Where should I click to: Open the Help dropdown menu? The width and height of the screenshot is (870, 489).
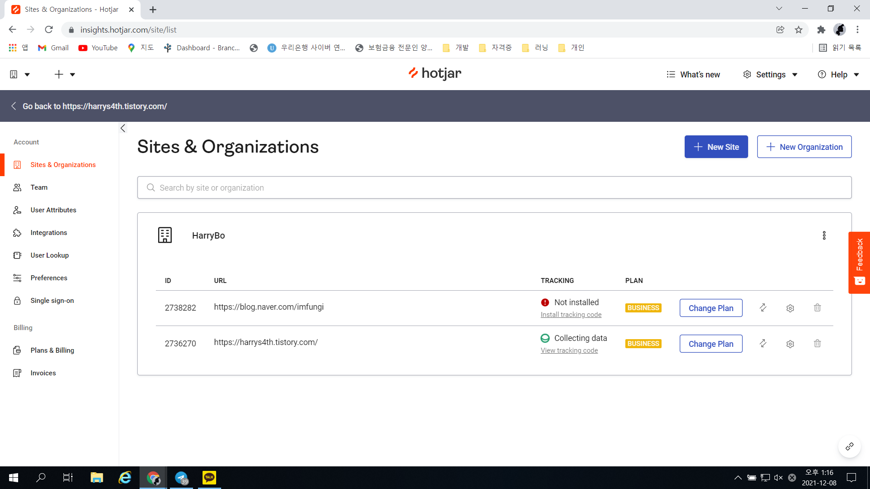[838, 75]
